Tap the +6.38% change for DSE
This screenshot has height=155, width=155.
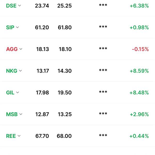(139, 6)
